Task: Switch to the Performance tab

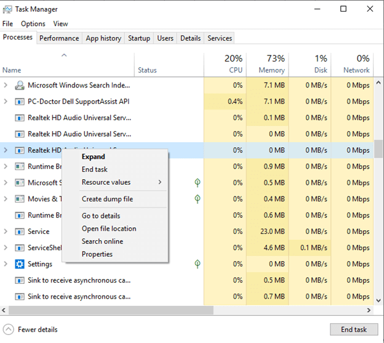Action: click(x=59, y=38)
